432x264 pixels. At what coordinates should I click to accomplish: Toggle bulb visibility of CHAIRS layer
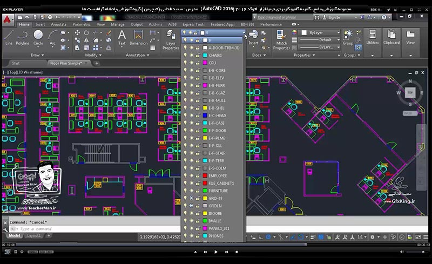tap(185, 55)
